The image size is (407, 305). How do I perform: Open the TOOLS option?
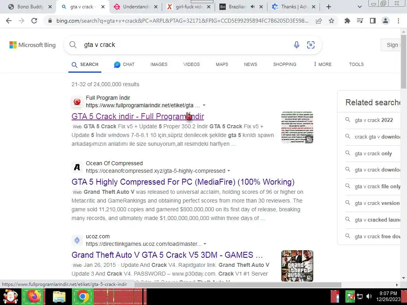pos(357,64)
